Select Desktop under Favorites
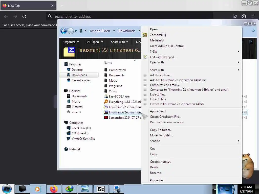This screenshot has height=194, width=259. (77, 70)
